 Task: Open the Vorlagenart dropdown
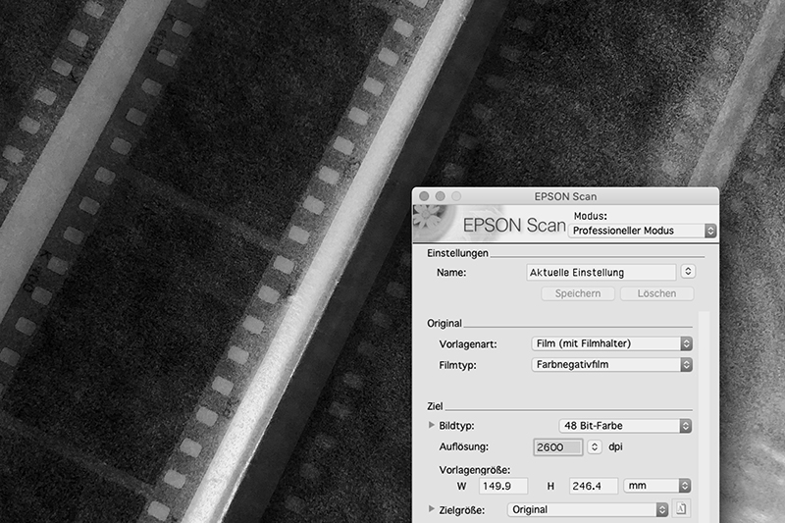pos(611,343)
